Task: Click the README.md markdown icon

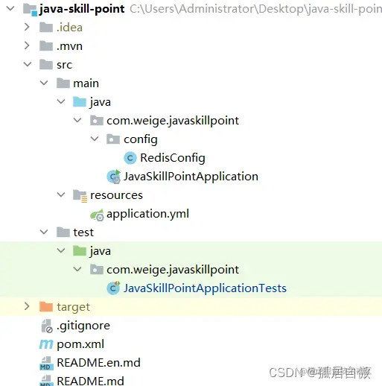Action: [x=46, y=381]
